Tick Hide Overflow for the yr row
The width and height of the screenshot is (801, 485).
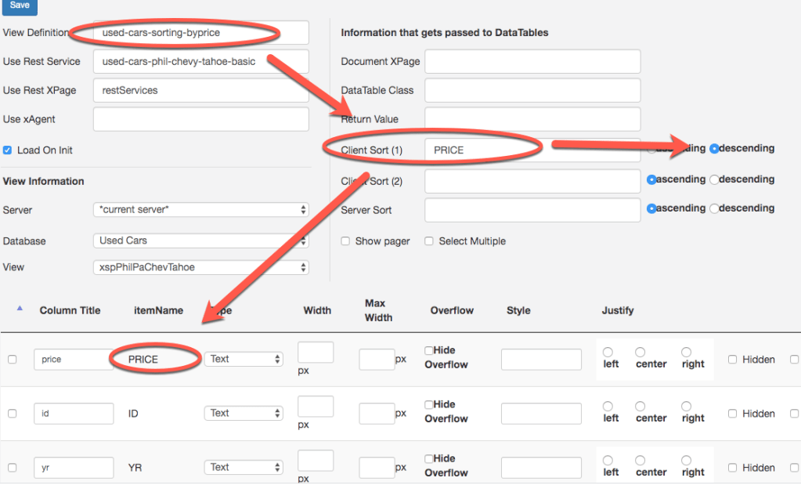click(429, 458)
